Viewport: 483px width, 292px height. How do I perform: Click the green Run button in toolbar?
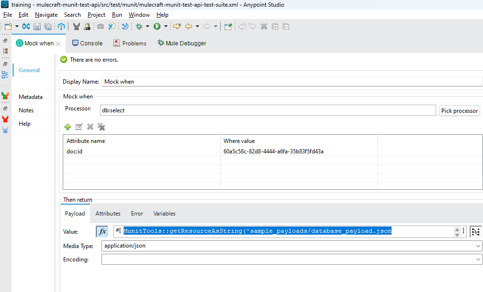[x=157, y=27]
